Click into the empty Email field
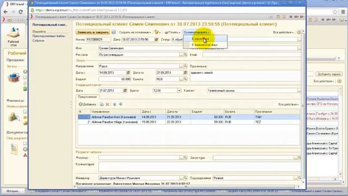The width and height of the screenshot is (348, 196). tap(251, 54)
